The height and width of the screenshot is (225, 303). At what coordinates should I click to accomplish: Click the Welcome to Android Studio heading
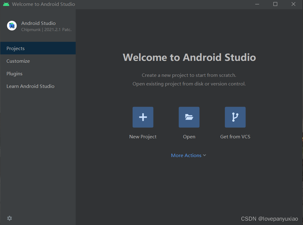(189, 57)
